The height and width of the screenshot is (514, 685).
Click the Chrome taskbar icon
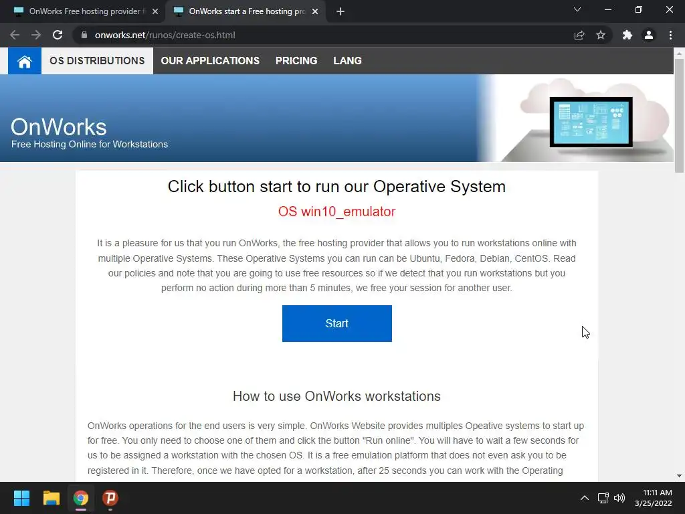[81, 498]
